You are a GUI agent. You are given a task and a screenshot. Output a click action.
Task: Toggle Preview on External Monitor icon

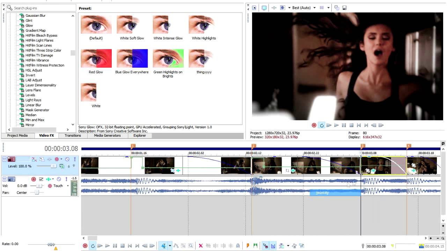264,8
